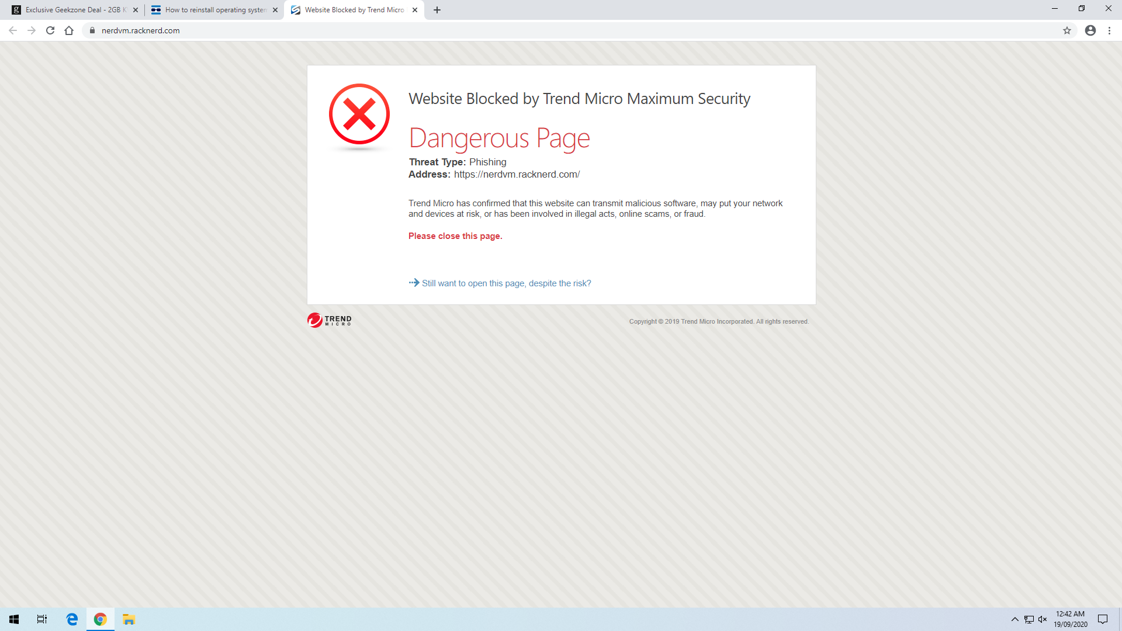
Task: Click the Threat Type: Phishing line
Action: point(458,162)
